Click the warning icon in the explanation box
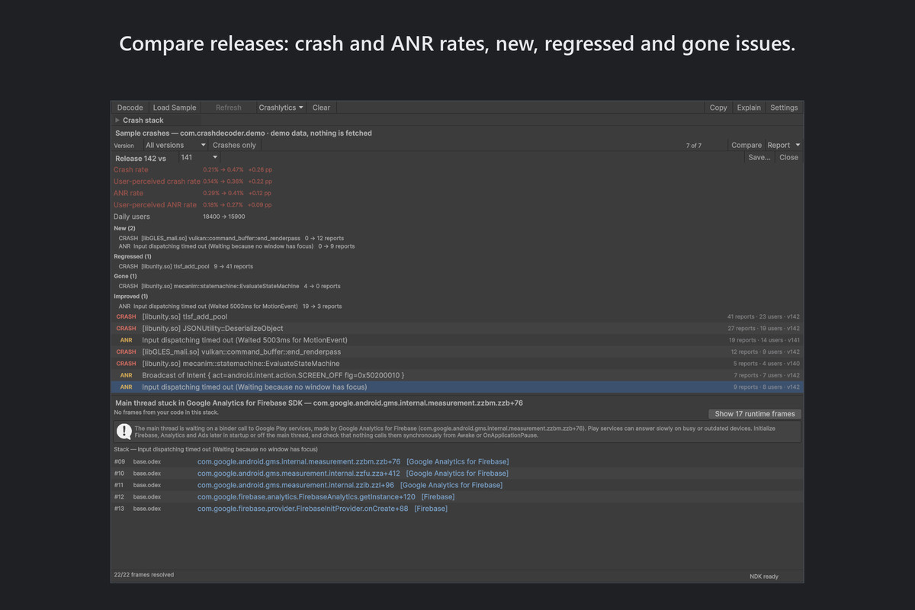Image resolution: width=915 pixels, height=610 pixels. coord(124,432)
